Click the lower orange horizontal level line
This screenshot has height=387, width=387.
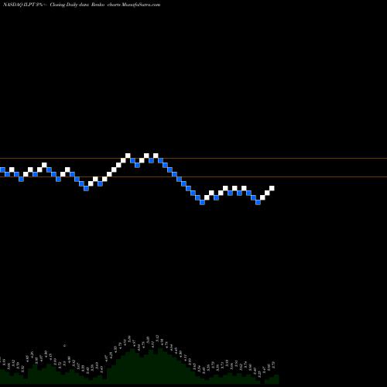[193, 176]
